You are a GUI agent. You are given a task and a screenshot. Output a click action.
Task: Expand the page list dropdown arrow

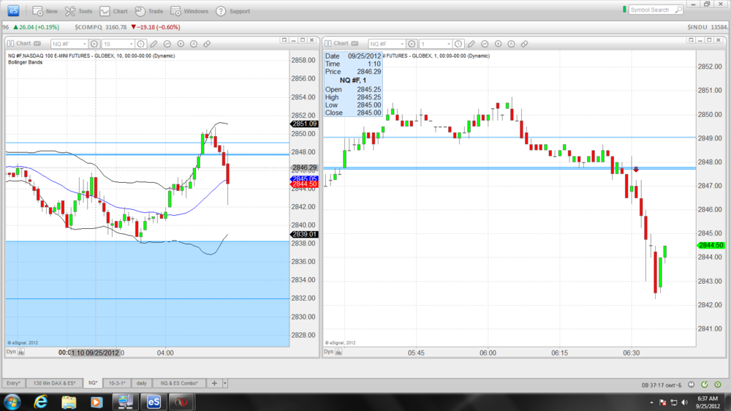click(224, 383)
